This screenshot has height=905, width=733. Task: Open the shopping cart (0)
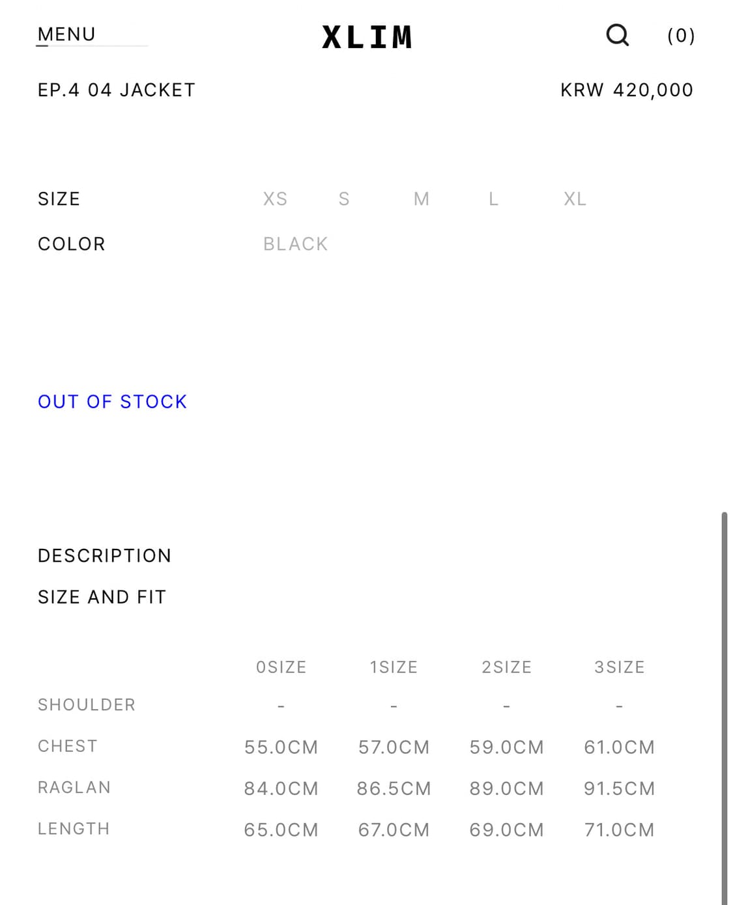pyautogui.click(x=681, y=36)
